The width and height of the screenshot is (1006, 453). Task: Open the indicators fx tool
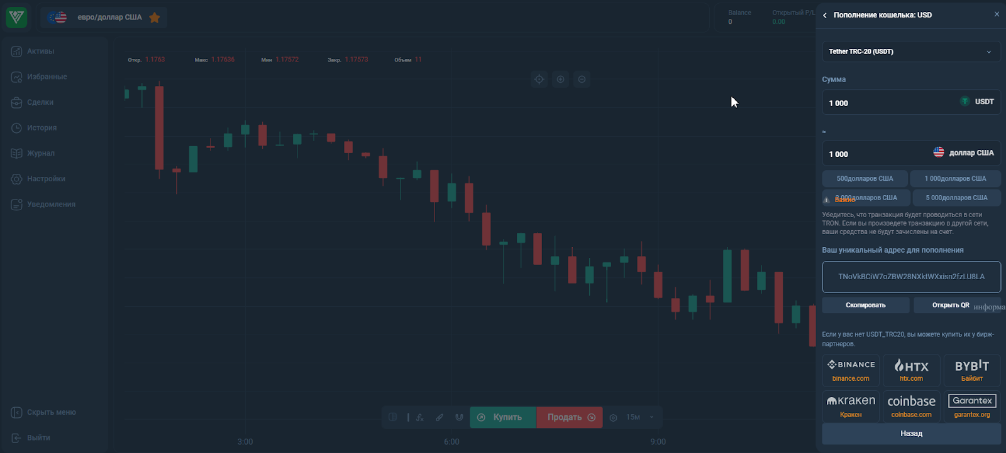[420, 417]
